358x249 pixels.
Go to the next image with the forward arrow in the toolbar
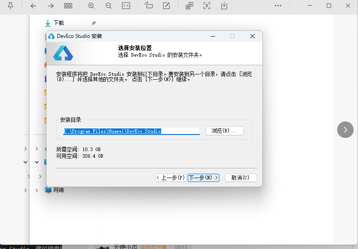click(51, 6)
